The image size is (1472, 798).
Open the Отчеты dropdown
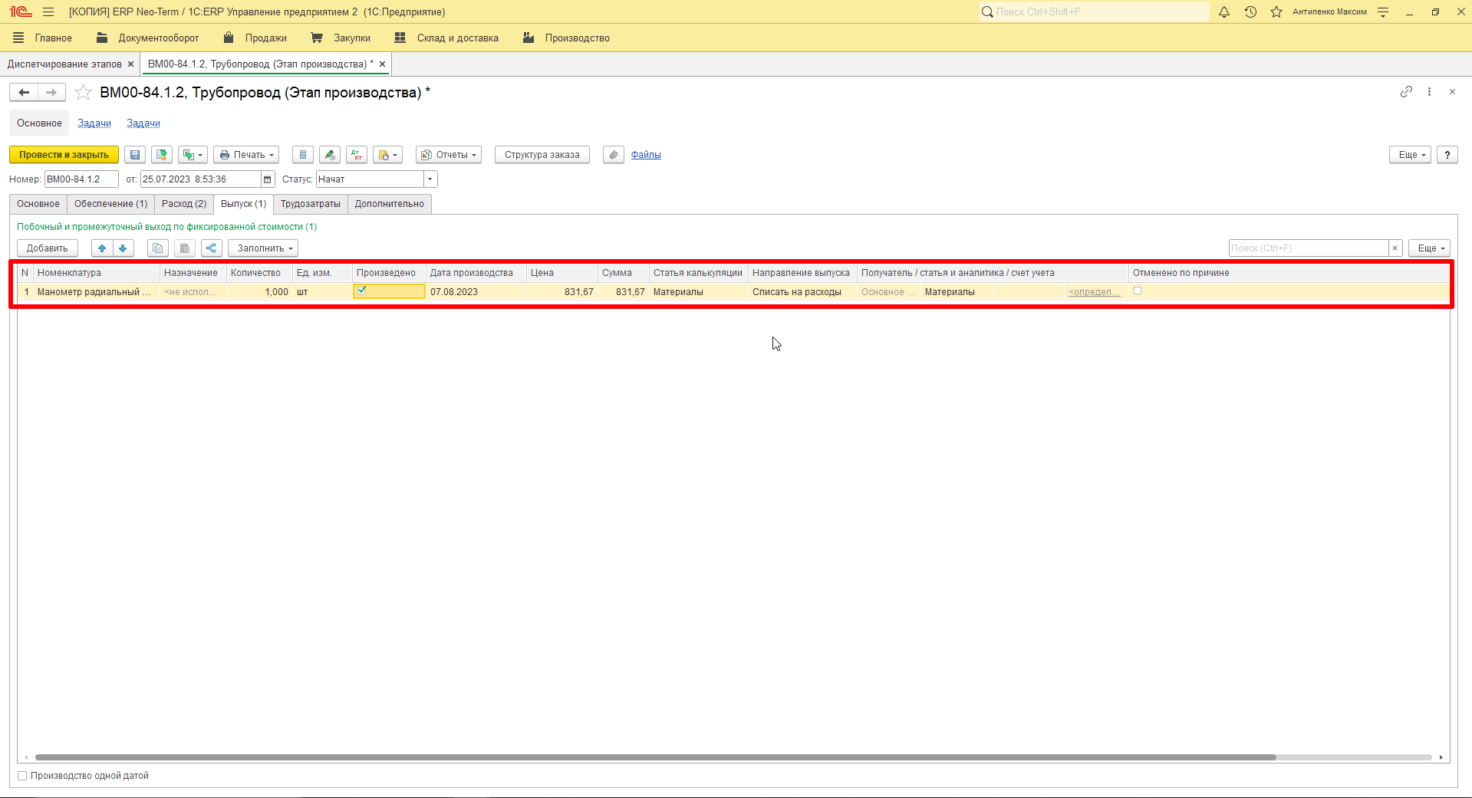(449, 155)
